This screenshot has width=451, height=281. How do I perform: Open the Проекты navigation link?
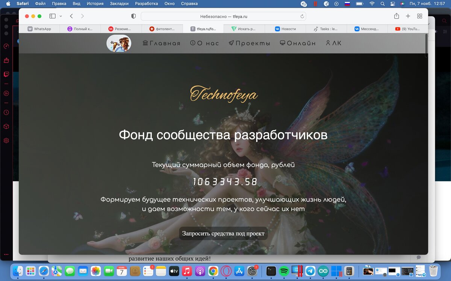pos(250,43)
